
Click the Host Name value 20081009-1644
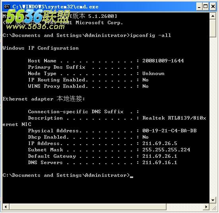click(x=163, y=61)
